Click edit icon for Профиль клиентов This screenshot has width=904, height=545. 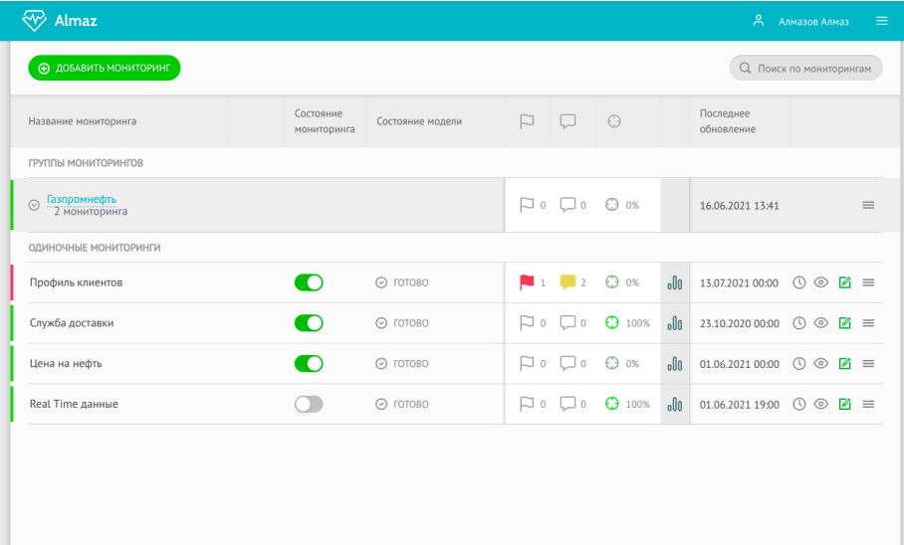pyautogui.click(x=844, y=282)
